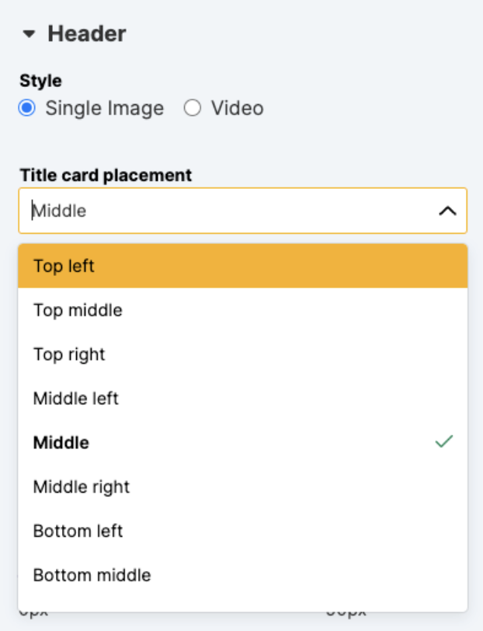Pick Top right from the list

tap(69, 354)
